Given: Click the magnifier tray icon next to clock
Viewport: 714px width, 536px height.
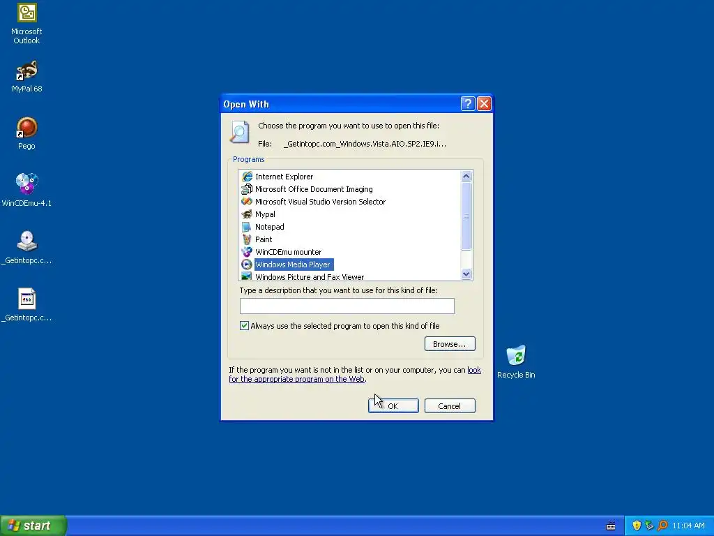Looking at the screenshot, I should point(662,526).
